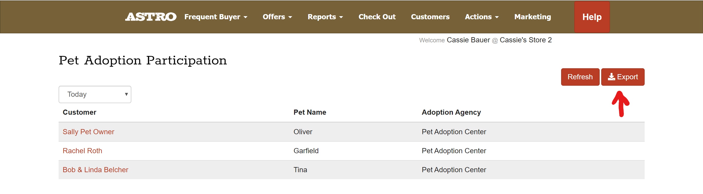Click the ASTRO logo
This screenshot has width=703, height=194.
(151, 17)
